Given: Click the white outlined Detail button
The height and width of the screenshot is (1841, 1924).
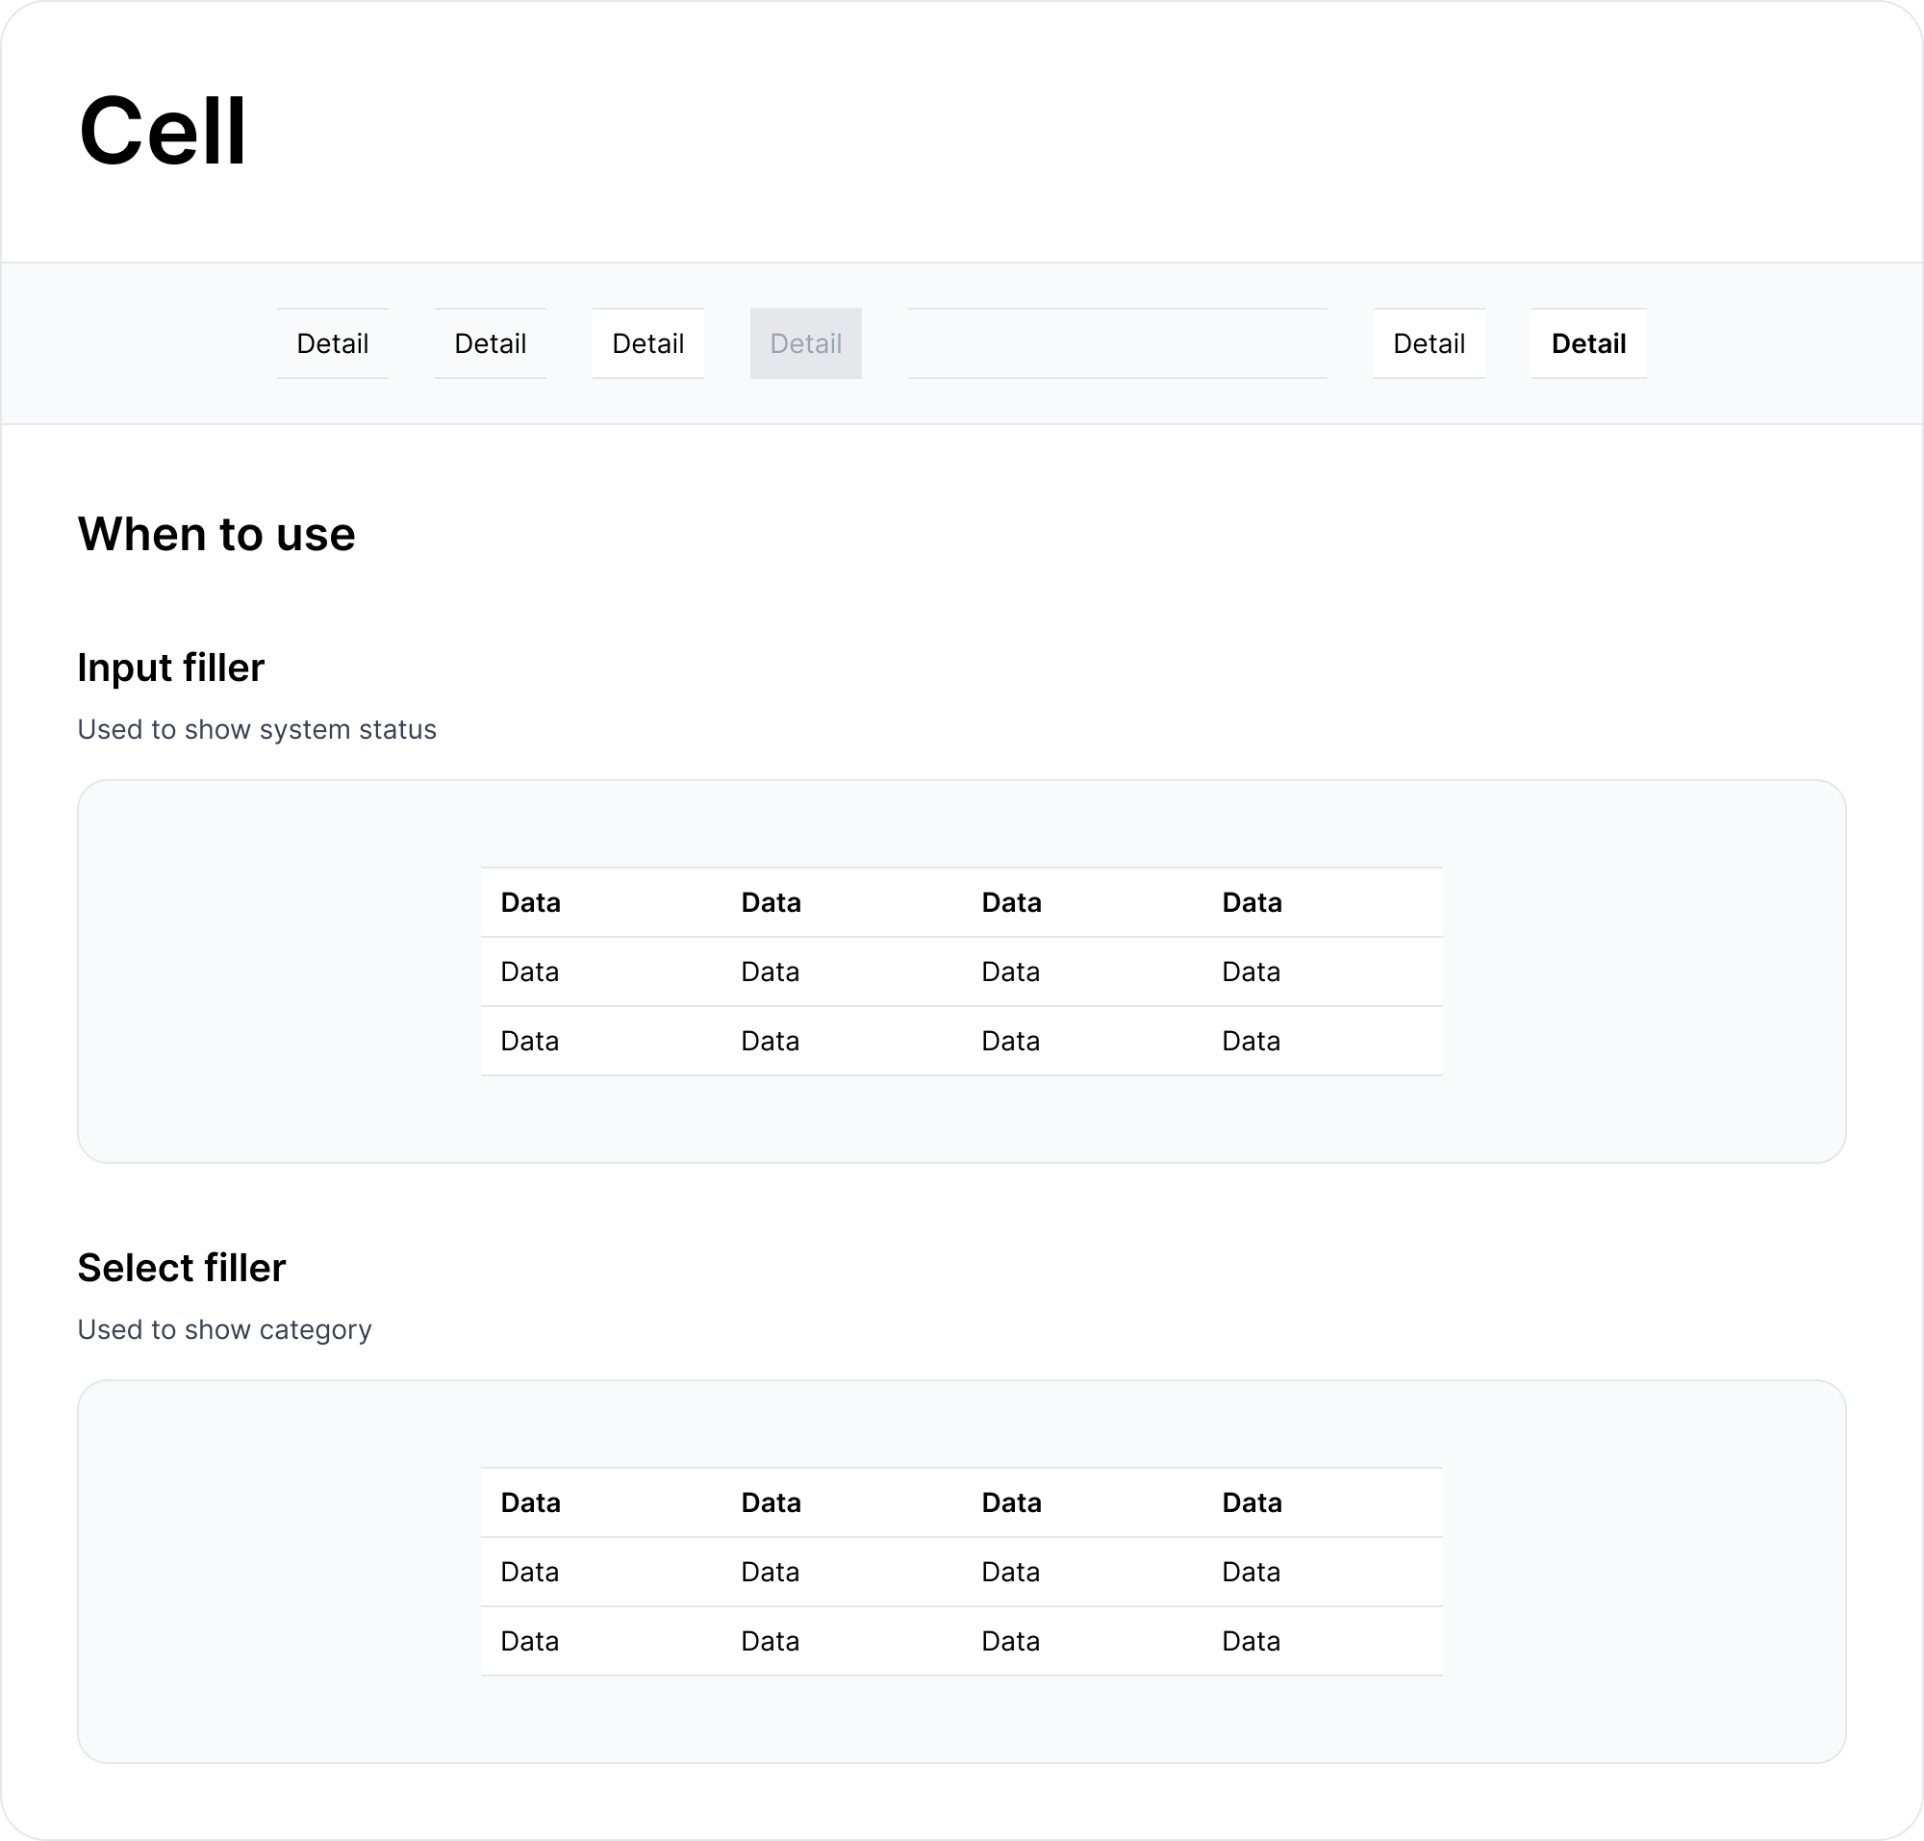Looking at the screenshot, I should coord(647,343).
